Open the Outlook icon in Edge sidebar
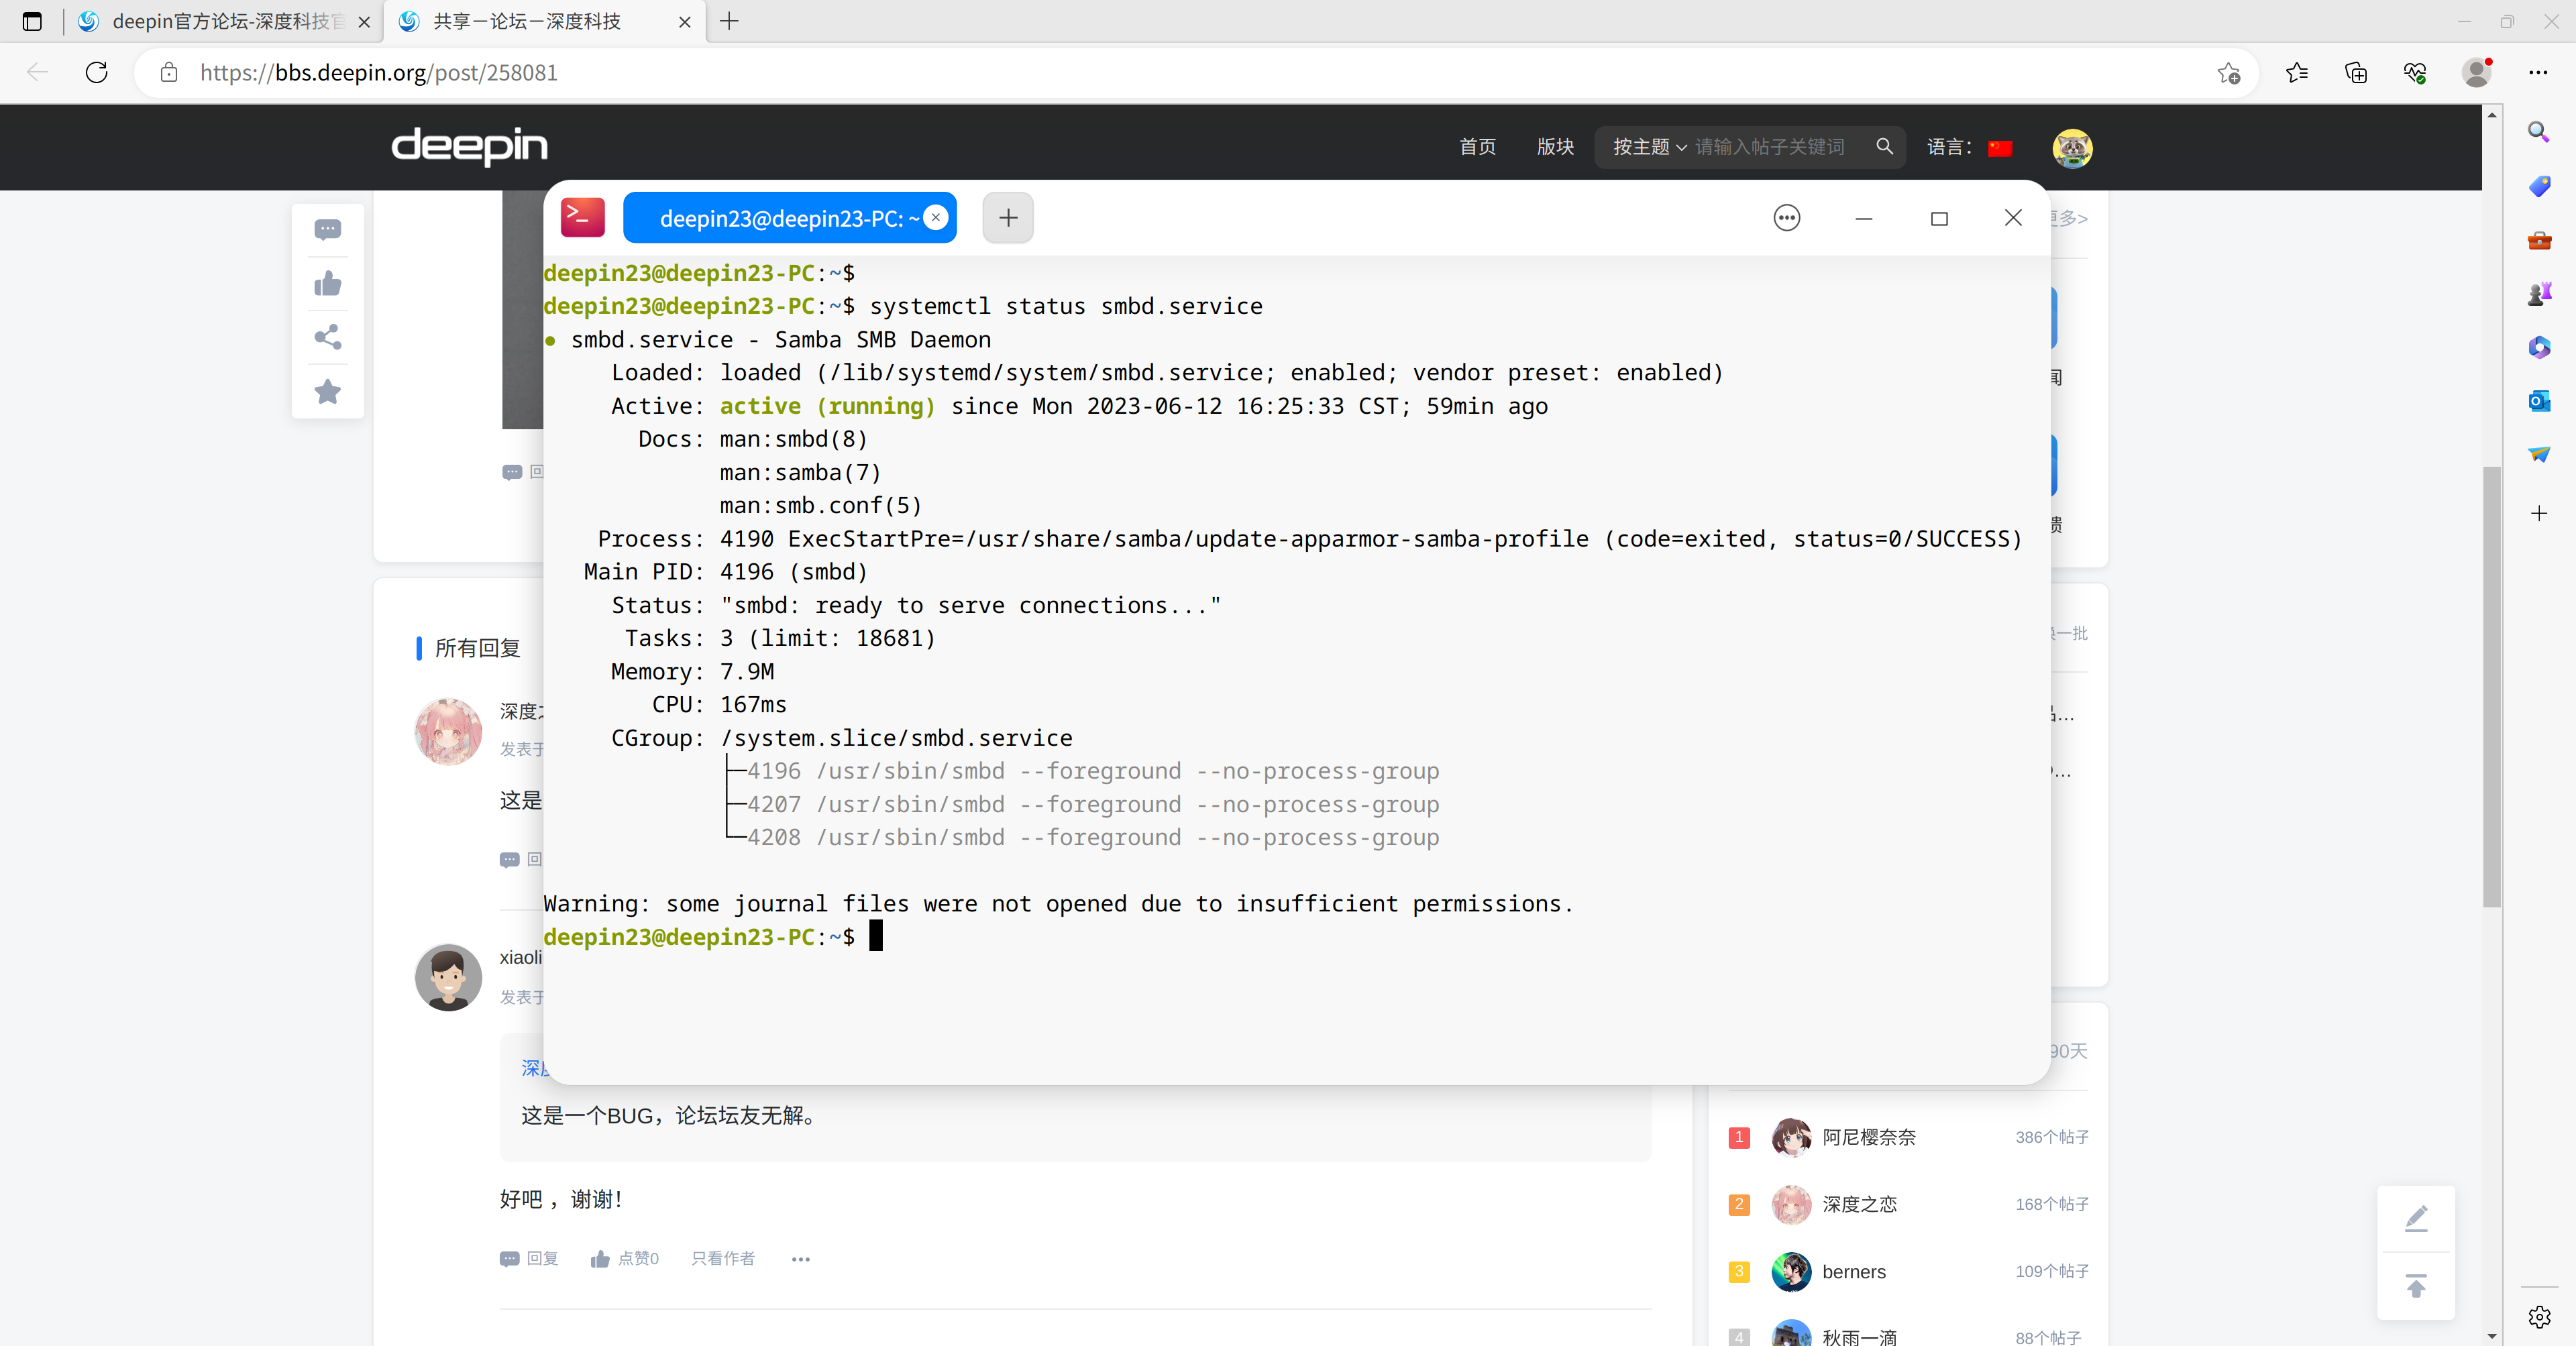 coord(2538,401)
